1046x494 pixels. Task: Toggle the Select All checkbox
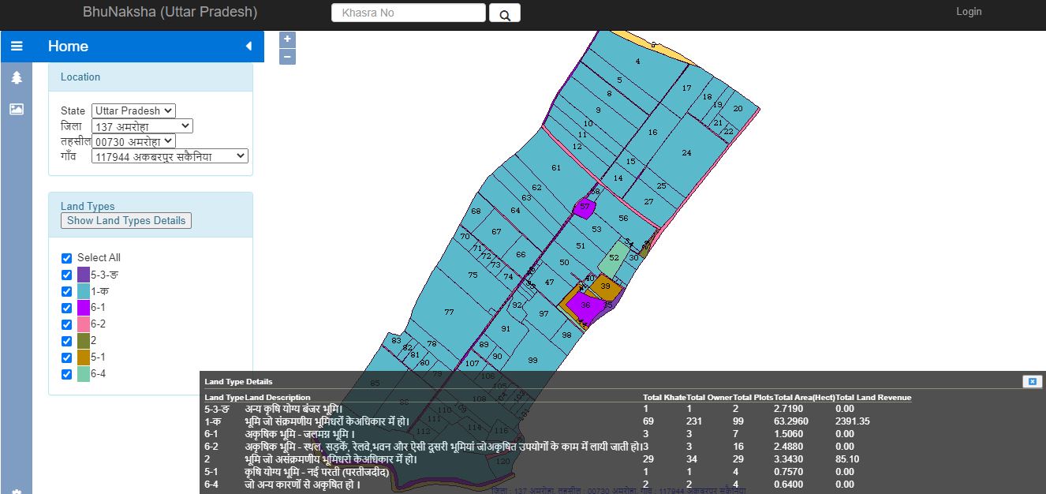tap(66, 258)
